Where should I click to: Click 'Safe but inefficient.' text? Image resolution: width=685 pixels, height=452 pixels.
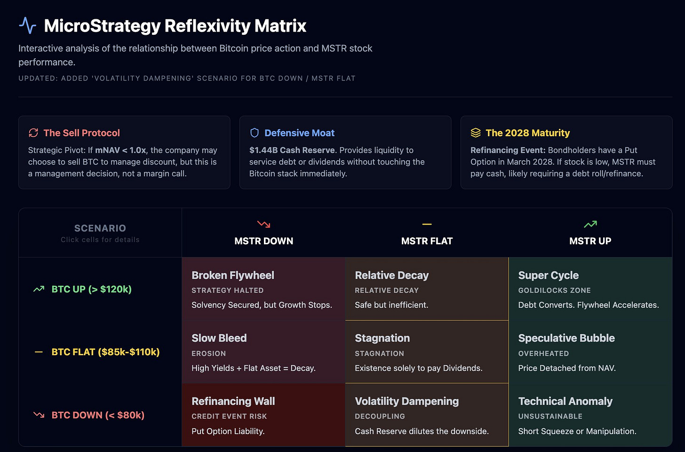click(391, 305)
